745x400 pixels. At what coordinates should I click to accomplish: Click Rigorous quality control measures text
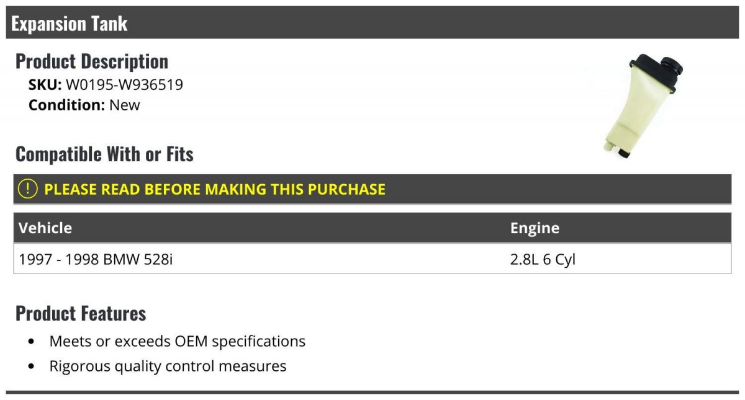click(168, 366)
